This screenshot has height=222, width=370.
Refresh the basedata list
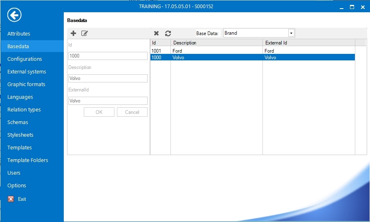pyautogui.click(x=168, y=33)
